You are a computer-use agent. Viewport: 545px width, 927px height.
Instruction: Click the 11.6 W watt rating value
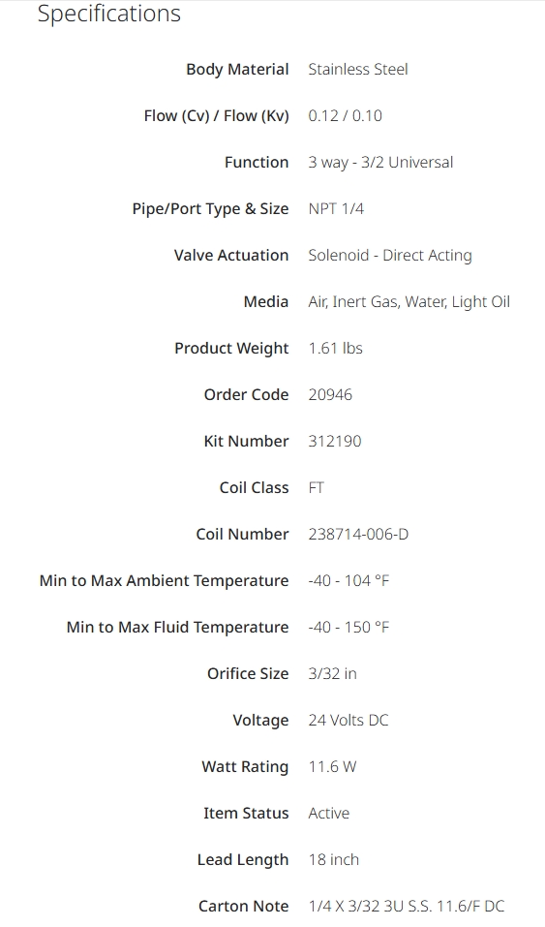333,767
